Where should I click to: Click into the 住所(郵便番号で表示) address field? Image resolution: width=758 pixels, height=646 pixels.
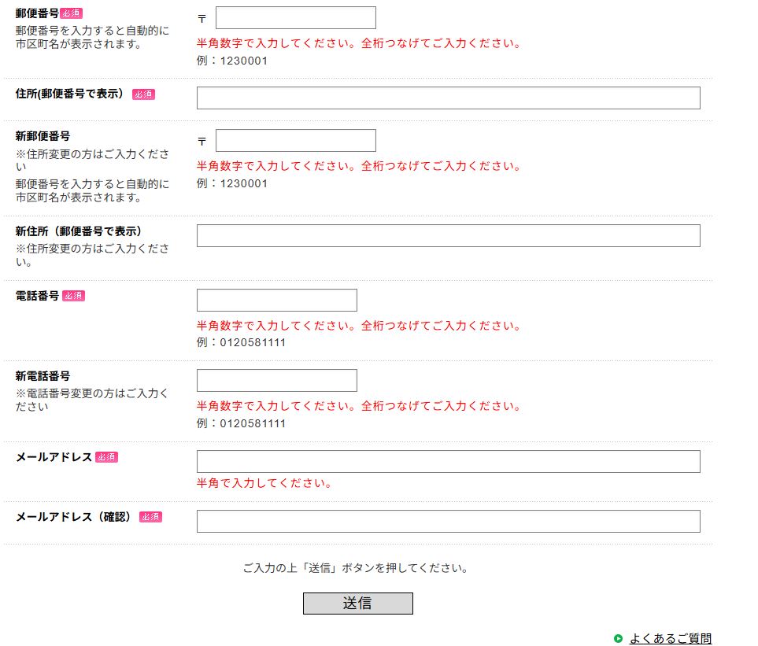(x=448, y=98)
